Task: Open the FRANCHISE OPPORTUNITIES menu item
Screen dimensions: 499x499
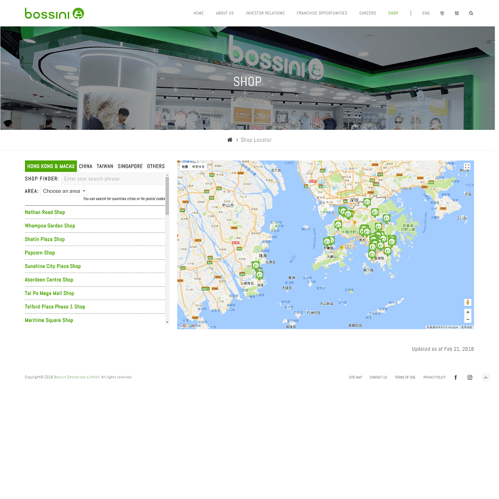Action: click(x=322, y=13)
